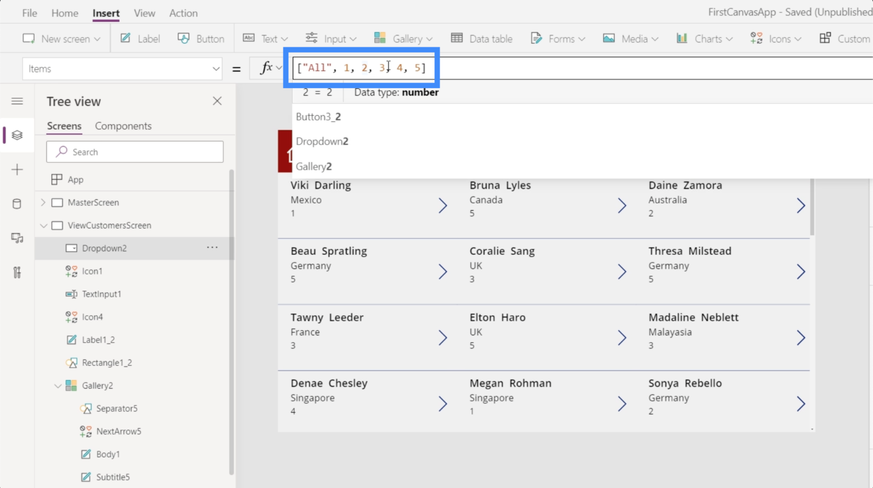Expand the Text insert menu
The width and height of the screenshot is (873, 488).
point(266,38)
